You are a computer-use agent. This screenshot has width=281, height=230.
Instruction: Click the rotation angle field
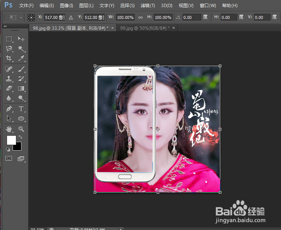pos(191,17)
